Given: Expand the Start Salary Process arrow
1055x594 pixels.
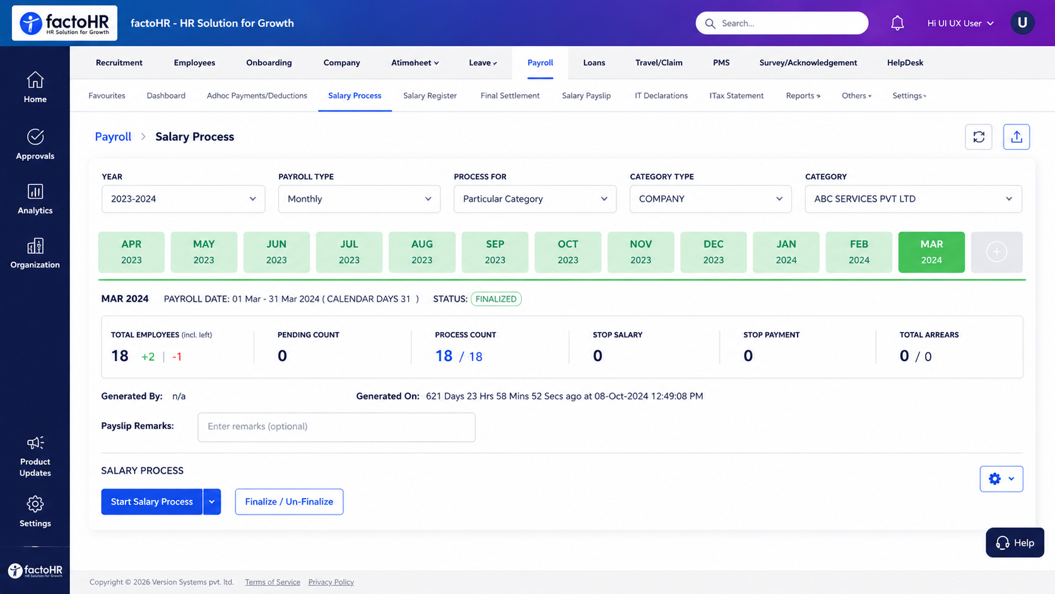Looking at the screenshot, I should [212, 502].
